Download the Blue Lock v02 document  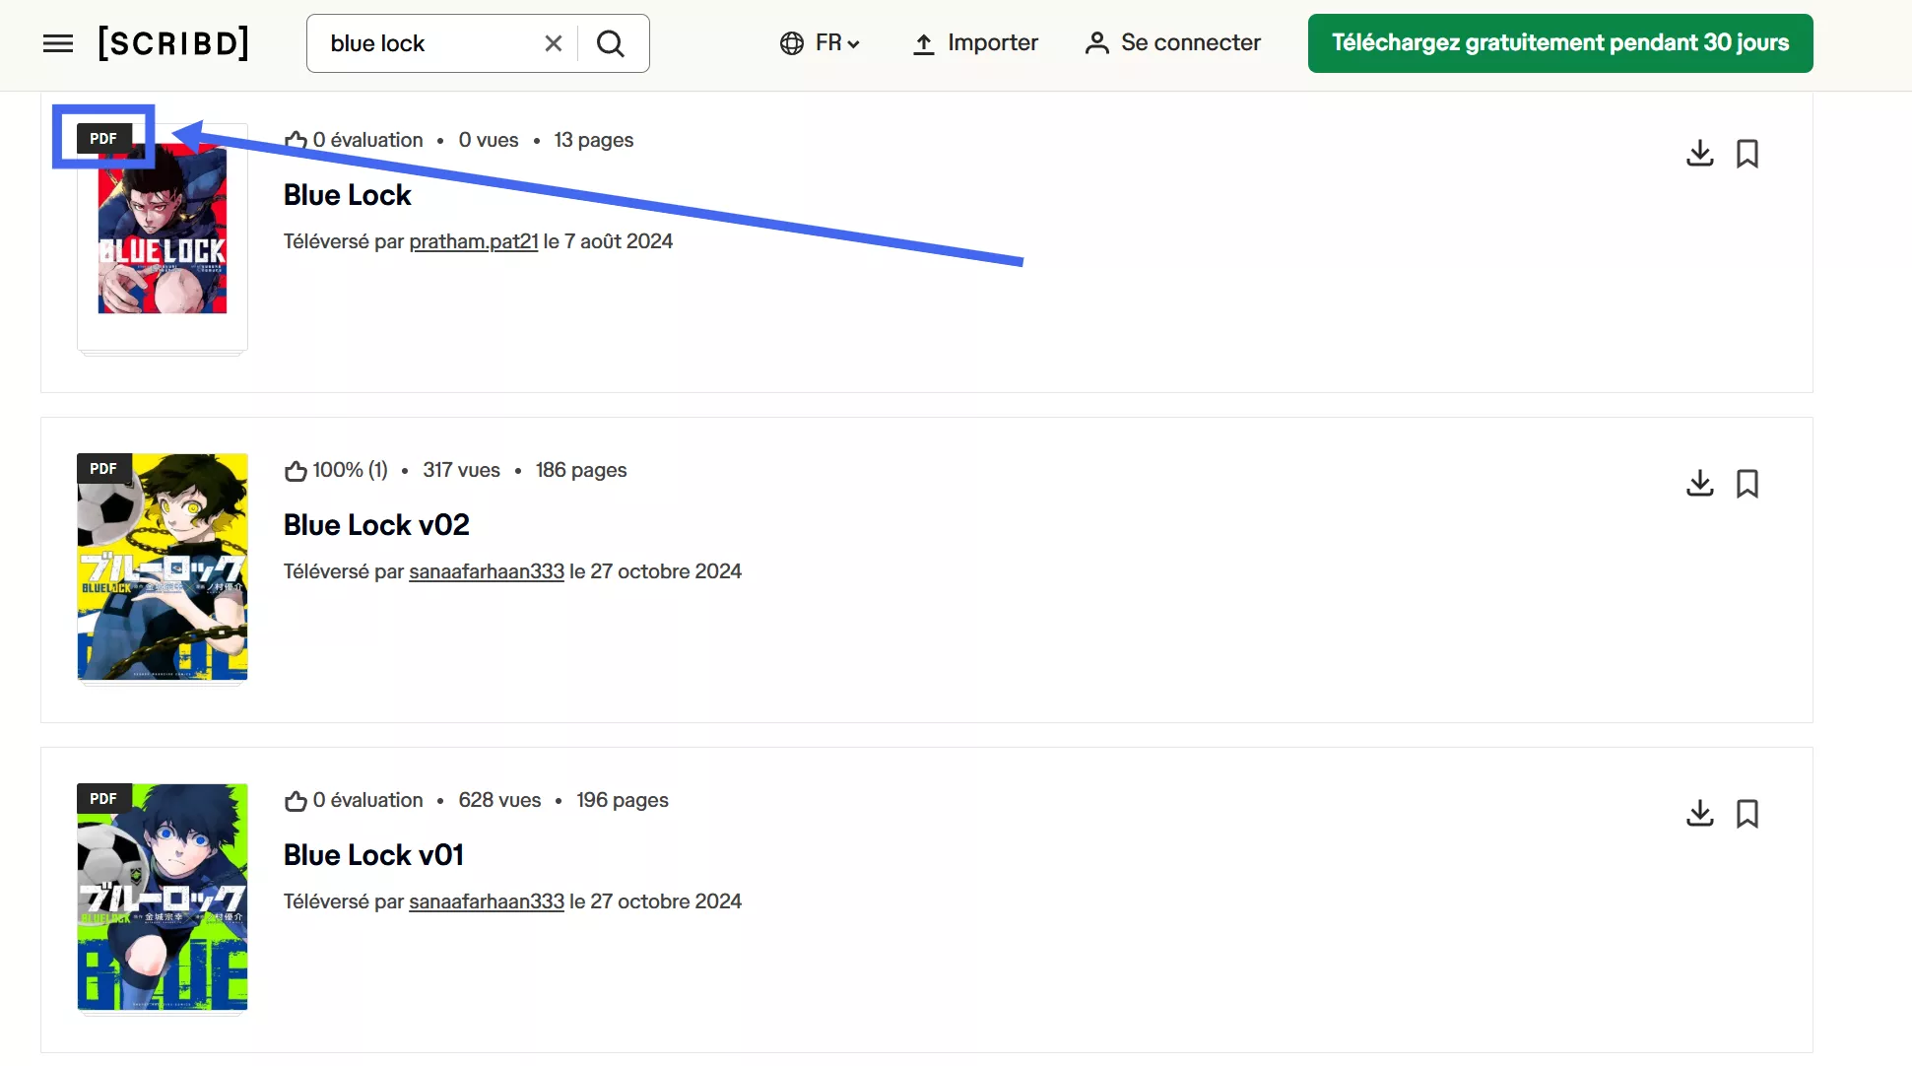[1700, 484]
